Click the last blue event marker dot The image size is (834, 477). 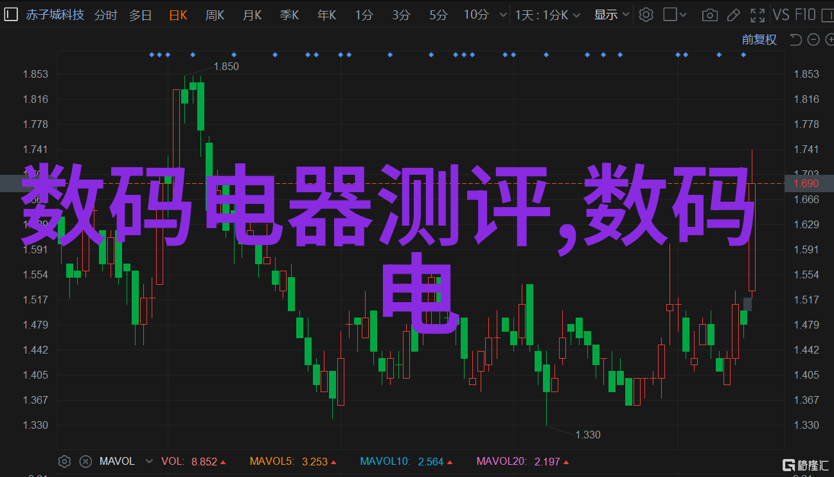744,55
